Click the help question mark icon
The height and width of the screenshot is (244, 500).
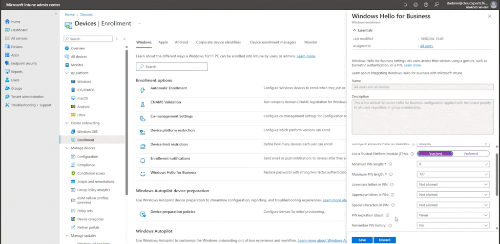(x=426, y=5)
